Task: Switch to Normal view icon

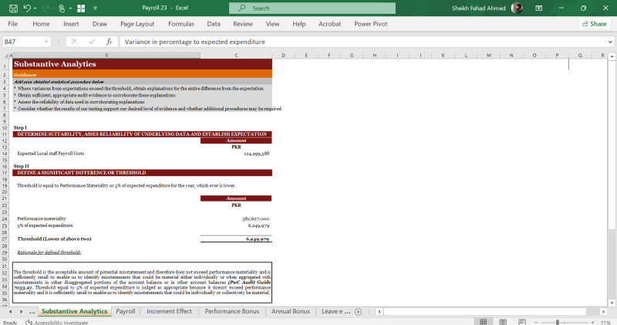Action: pyautogui.click(x=484, y=322)
